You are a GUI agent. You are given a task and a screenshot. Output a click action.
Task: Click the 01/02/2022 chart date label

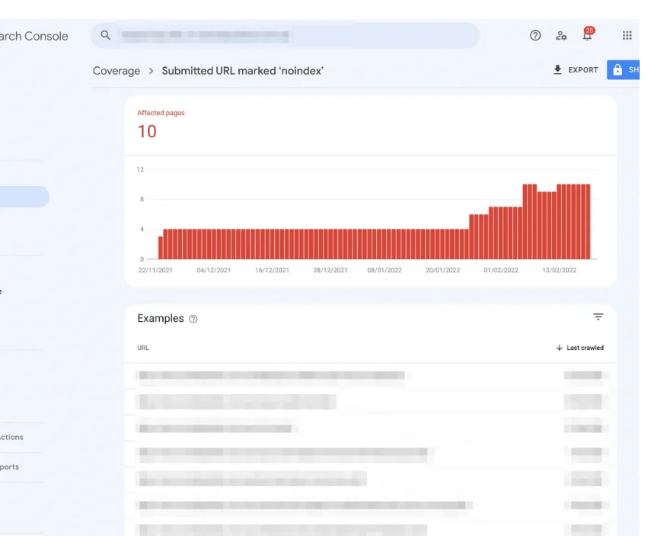pyautogui.click(x=501, y=270)
